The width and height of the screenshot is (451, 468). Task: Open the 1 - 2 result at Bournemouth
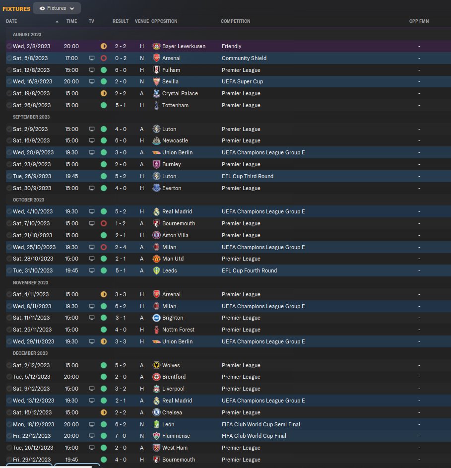121,223
